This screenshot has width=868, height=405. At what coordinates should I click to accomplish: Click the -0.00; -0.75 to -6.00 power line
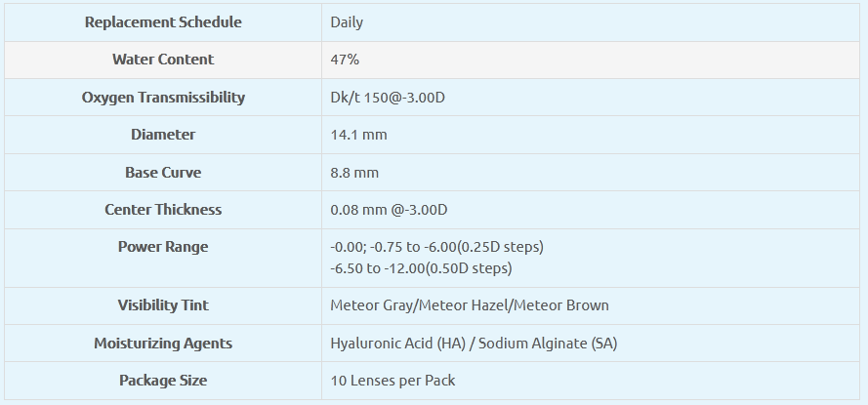click(436, 247)
